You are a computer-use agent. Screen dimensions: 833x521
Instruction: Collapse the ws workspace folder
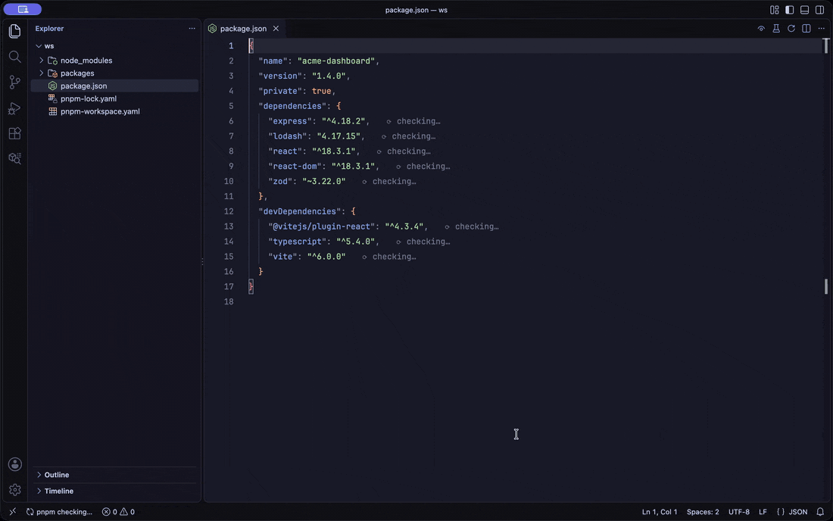coord(39,46)
